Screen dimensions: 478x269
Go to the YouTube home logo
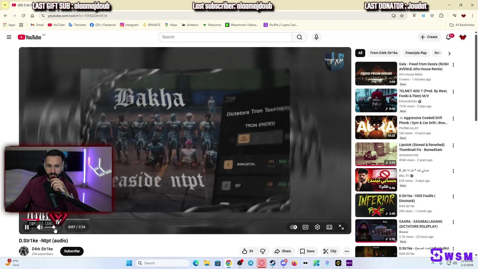(29, 37)
